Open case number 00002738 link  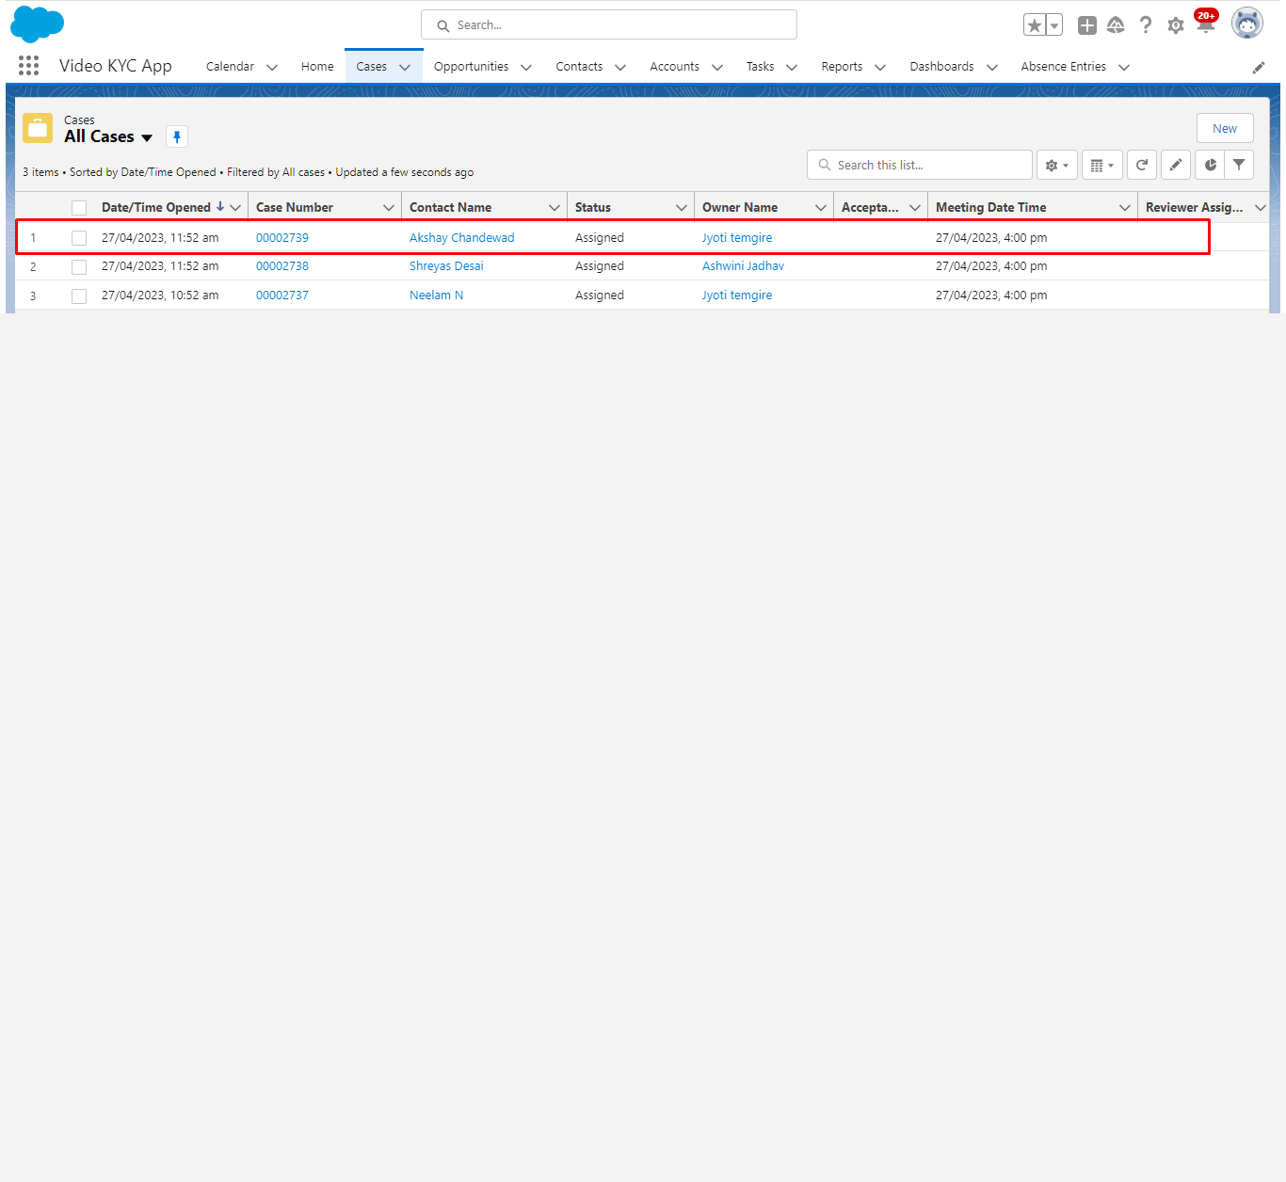282,266
